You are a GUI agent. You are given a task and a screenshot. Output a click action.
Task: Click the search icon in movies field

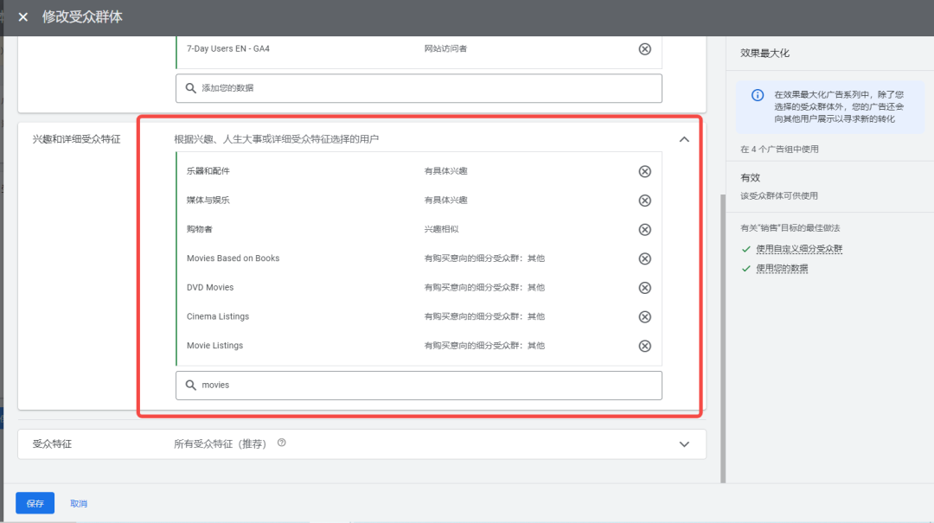(190, 386)
